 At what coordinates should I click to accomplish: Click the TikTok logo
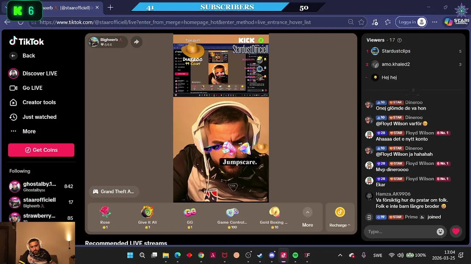(26, 41)
